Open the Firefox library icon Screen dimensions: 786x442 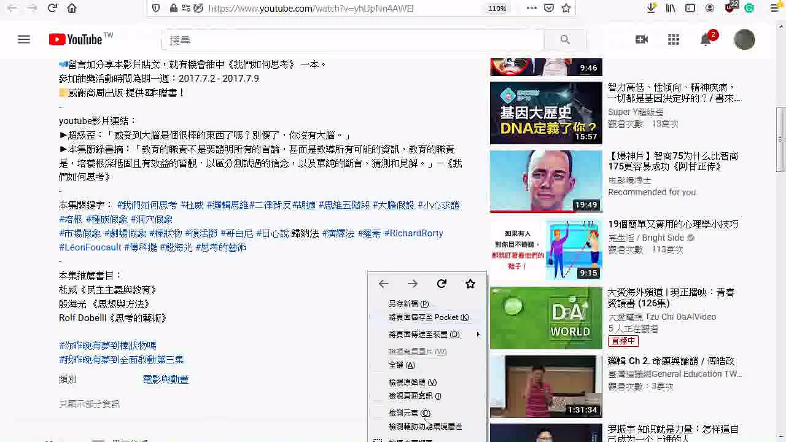coord(671,9)
